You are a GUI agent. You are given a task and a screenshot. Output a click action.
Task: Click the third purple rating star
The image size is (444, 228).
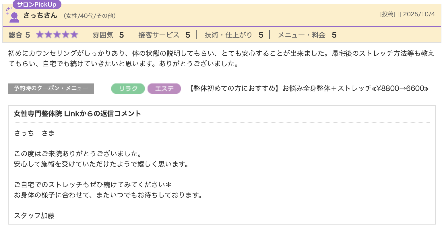(x=57, y=35)
